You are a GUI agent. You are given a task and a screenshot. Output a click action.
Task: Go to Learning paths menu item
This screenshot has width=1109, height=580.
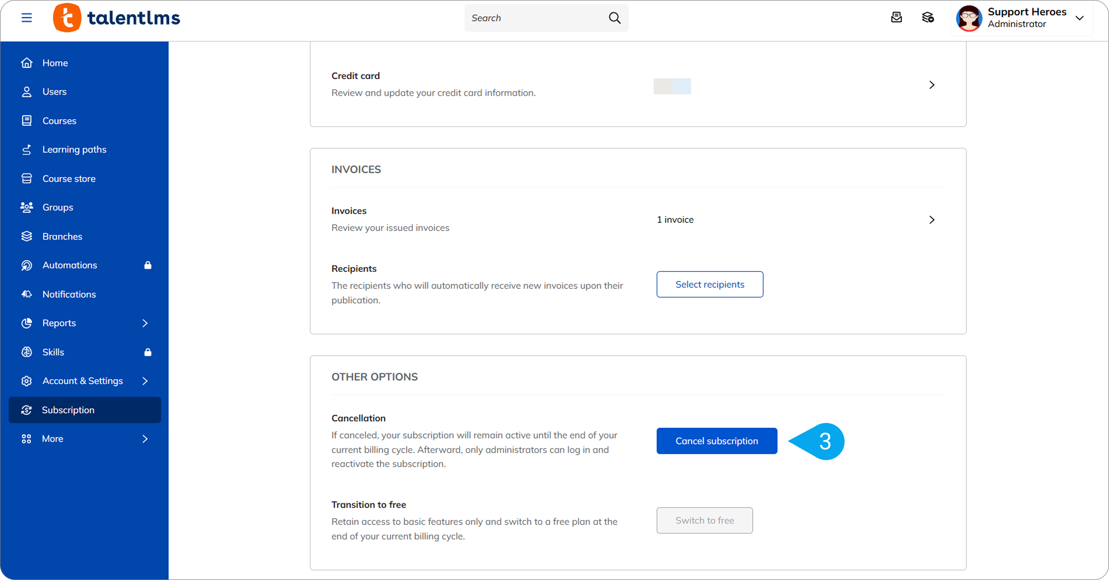[x=74, y=149]
